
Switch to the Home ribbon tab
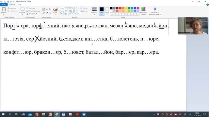(x=12, y=5)
